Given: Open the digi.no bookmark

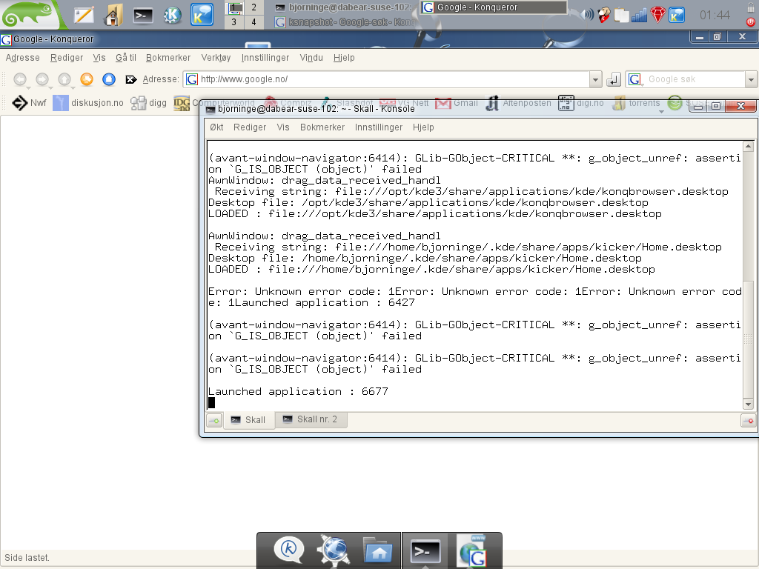Looking at the screenshot, I should 581,103.
